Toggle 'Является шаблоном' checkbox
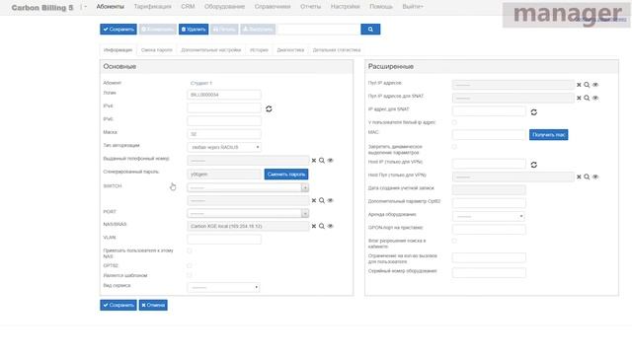The image size is (632, 355). click(x=190, y=276)
